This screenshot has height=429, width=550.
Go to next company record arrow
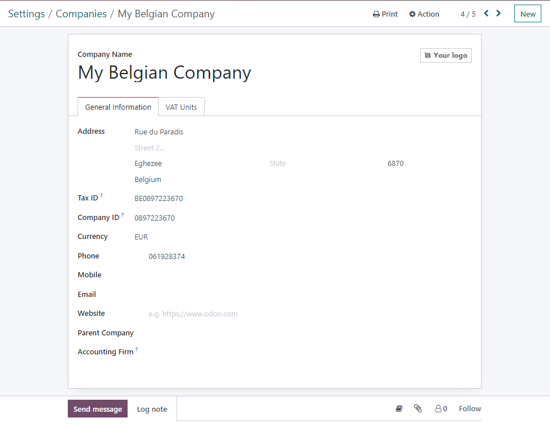tap(498, 13)
